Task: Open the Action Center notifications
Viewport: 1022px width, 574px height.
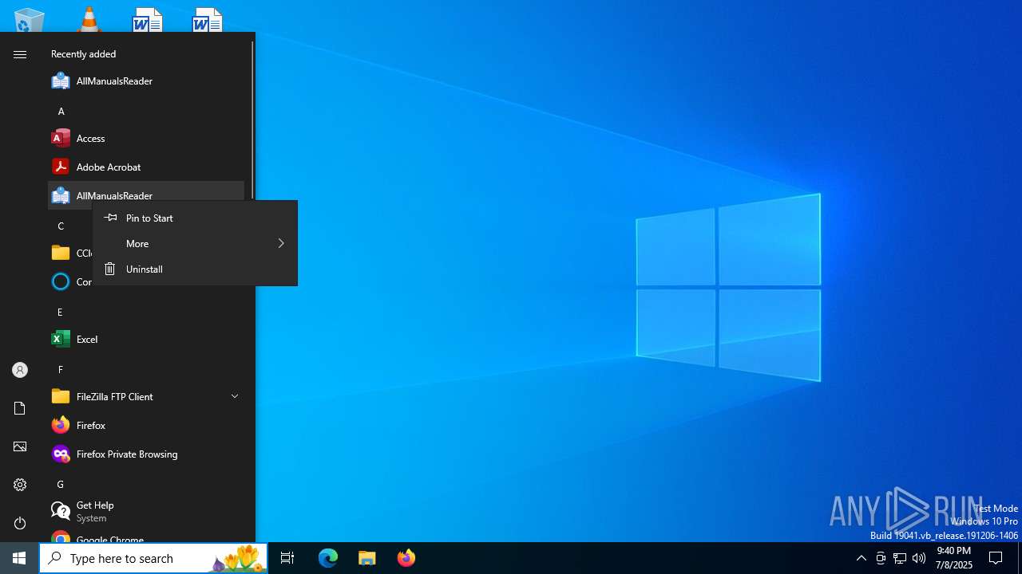Action: [x=996, y=558]
